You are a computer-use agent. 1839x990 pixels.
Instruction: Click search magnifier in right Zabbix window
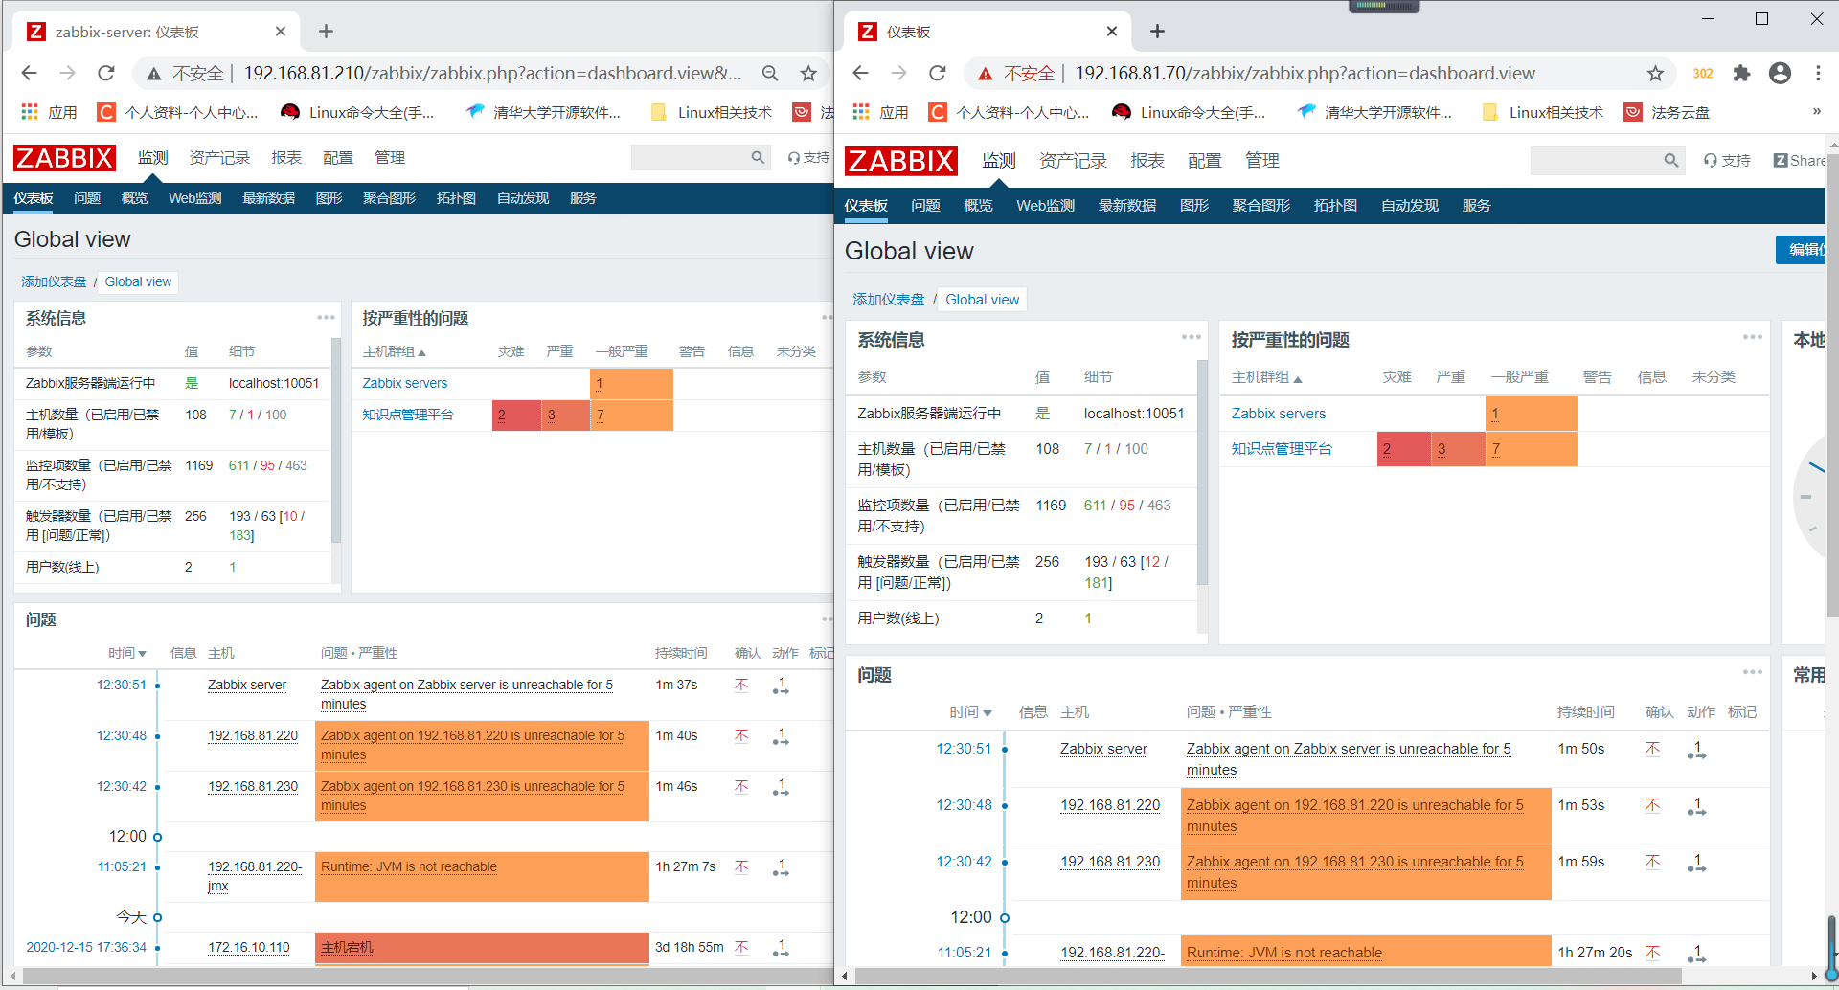tap(1671, 161)
